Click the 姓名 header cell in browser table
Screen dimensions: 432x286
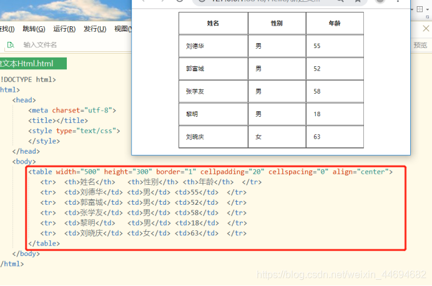(214, 23)
